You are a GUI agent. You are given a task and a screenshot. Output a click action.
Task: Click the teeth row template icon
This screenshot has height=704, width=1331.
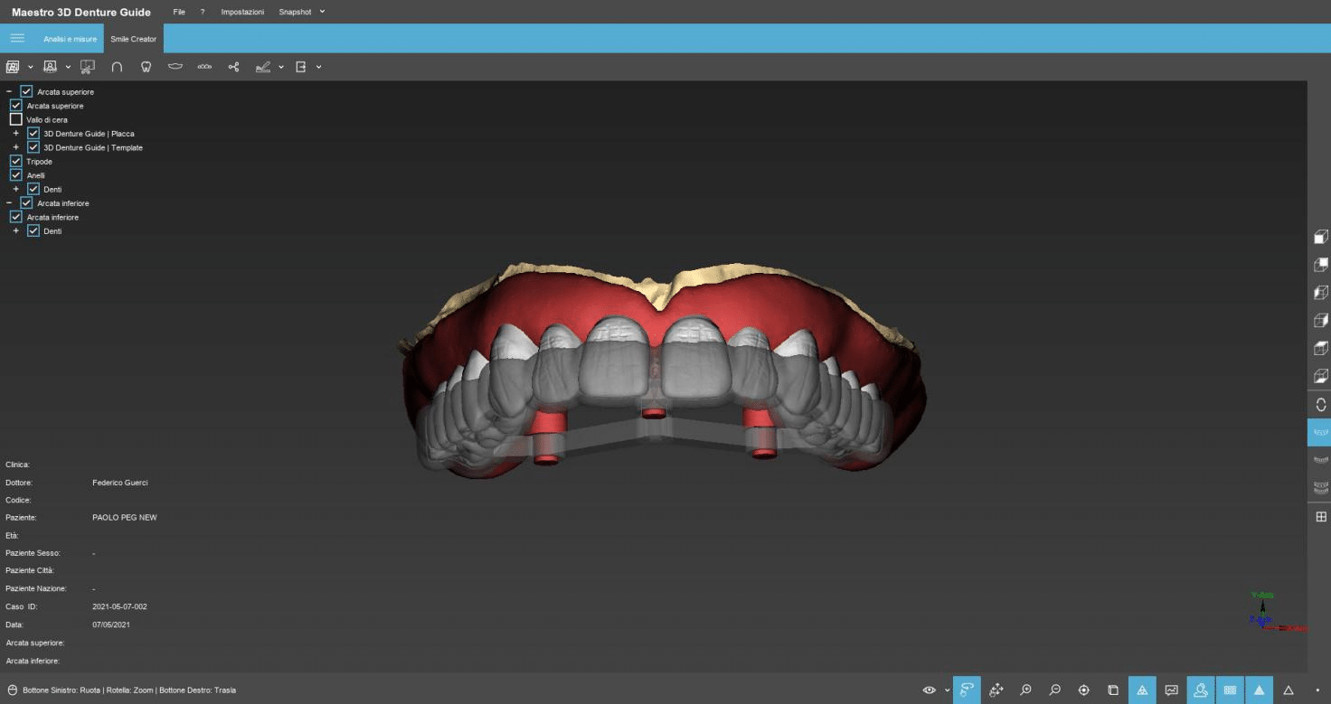pos(204,67)
